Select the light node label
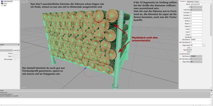The height and width of the screenshot is (106, 213). tap(5, 5)
